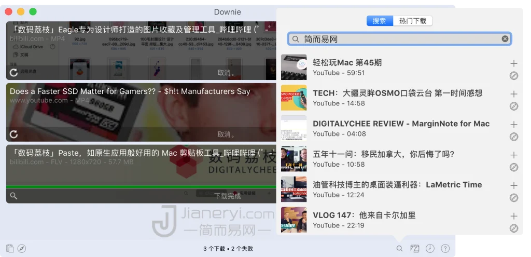
Task: Open the folder-image icon in bottom bar
Action: coord(414,249)
